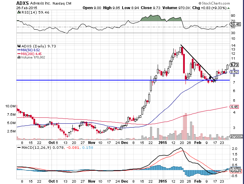Click the bar-chart icon beside Volume 970,002

19,58
